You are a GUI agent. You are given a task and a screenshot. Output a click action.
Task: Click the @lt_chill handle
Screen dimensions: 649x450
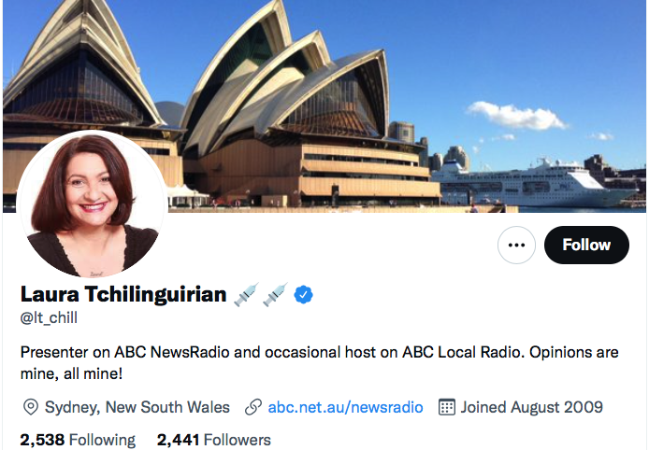49,317
